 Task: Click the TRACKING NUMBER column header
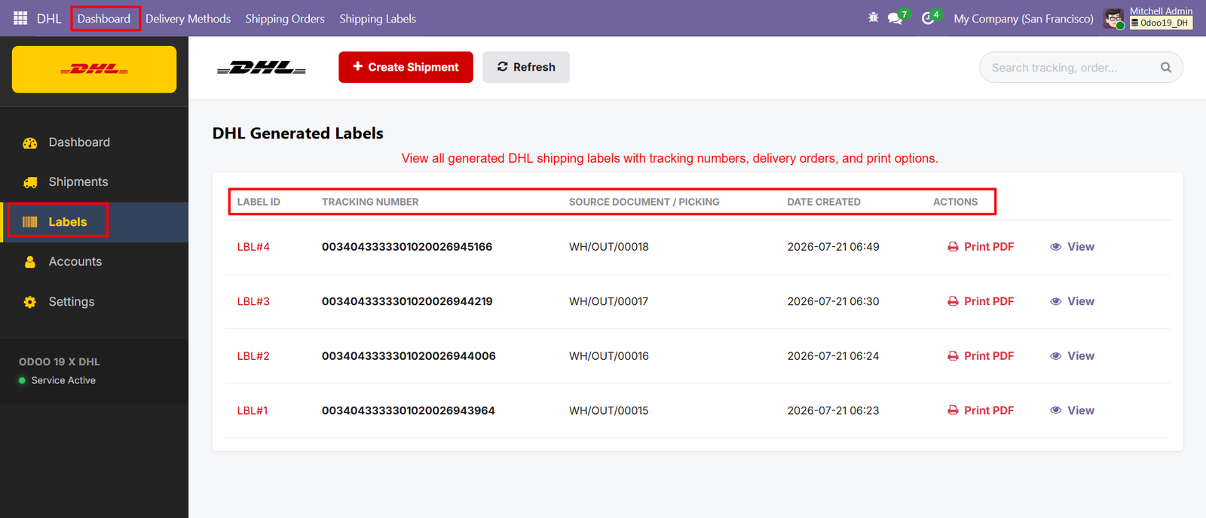point(370,202)
